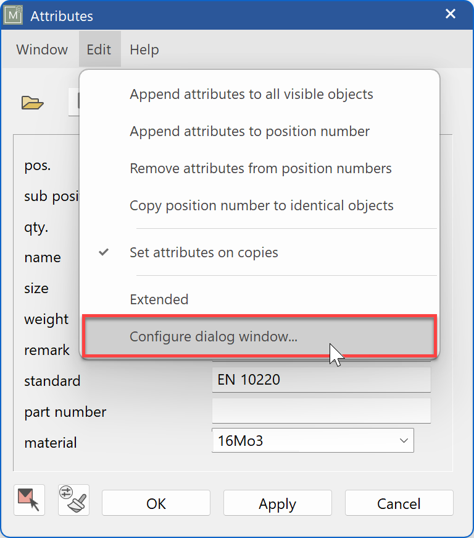This screenshot has width=474, height=538.
Task: Click the 'weight' label
Action: 46,320
